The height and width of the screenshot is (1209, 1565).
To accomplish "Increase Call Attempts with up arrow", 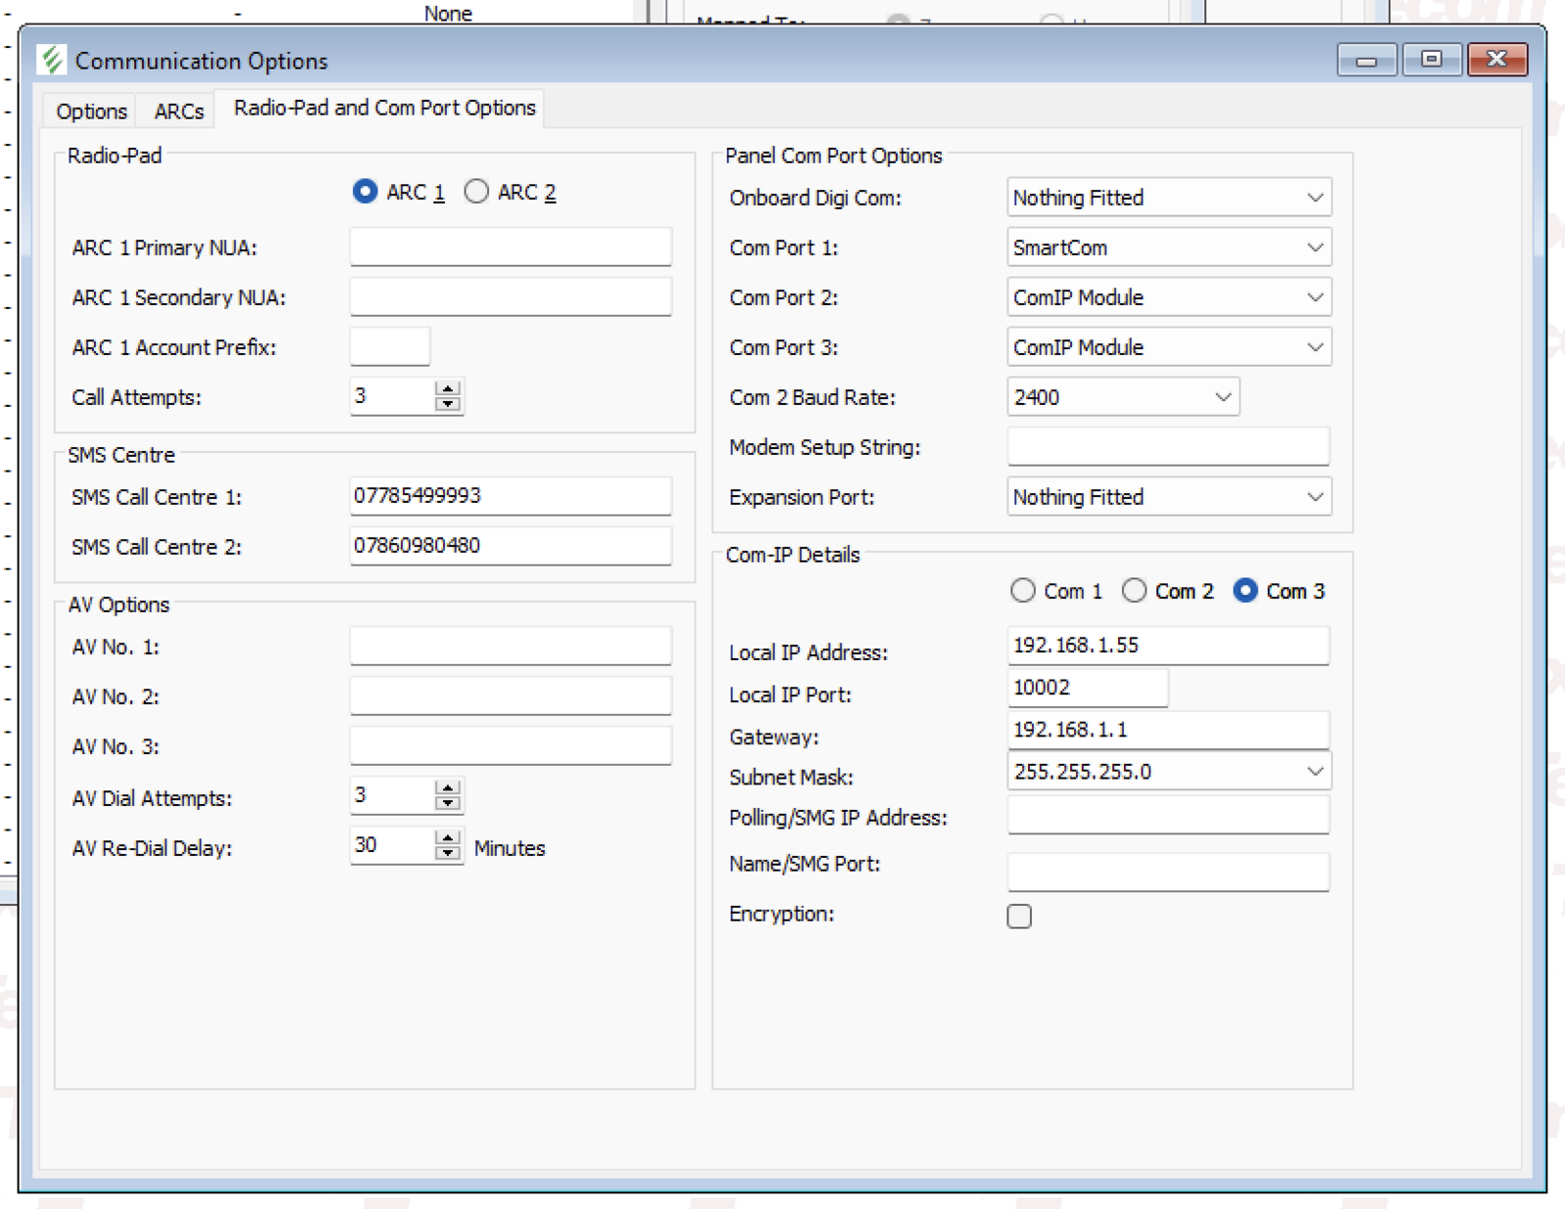I will tap(448, 389).
